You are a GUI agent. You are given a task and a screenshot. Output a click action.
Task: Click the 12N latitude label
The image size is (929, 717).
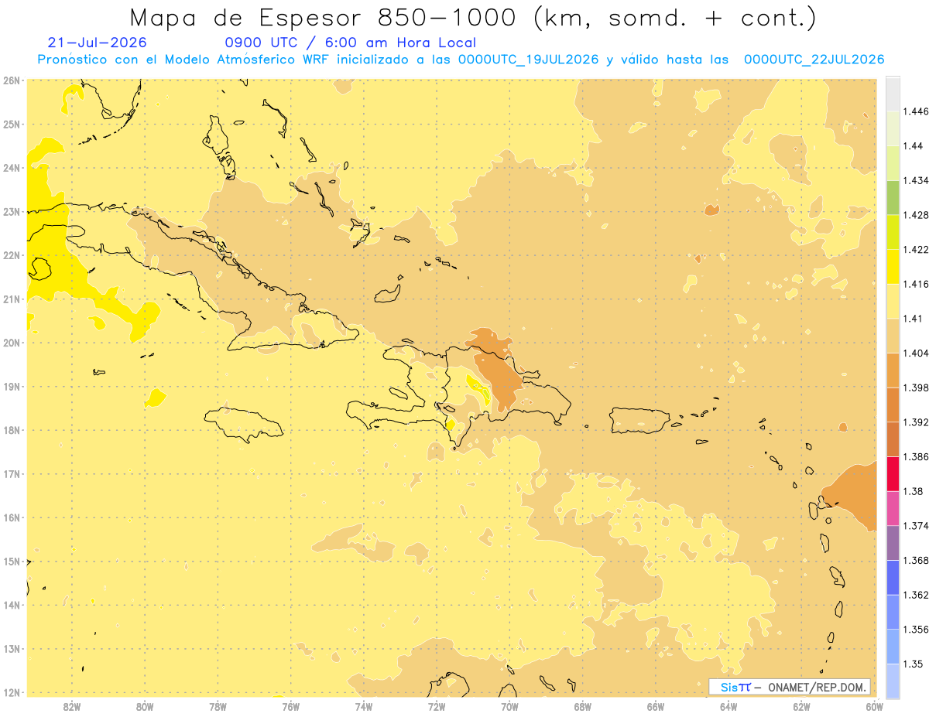pyautogui.click(x=11, y=692)
